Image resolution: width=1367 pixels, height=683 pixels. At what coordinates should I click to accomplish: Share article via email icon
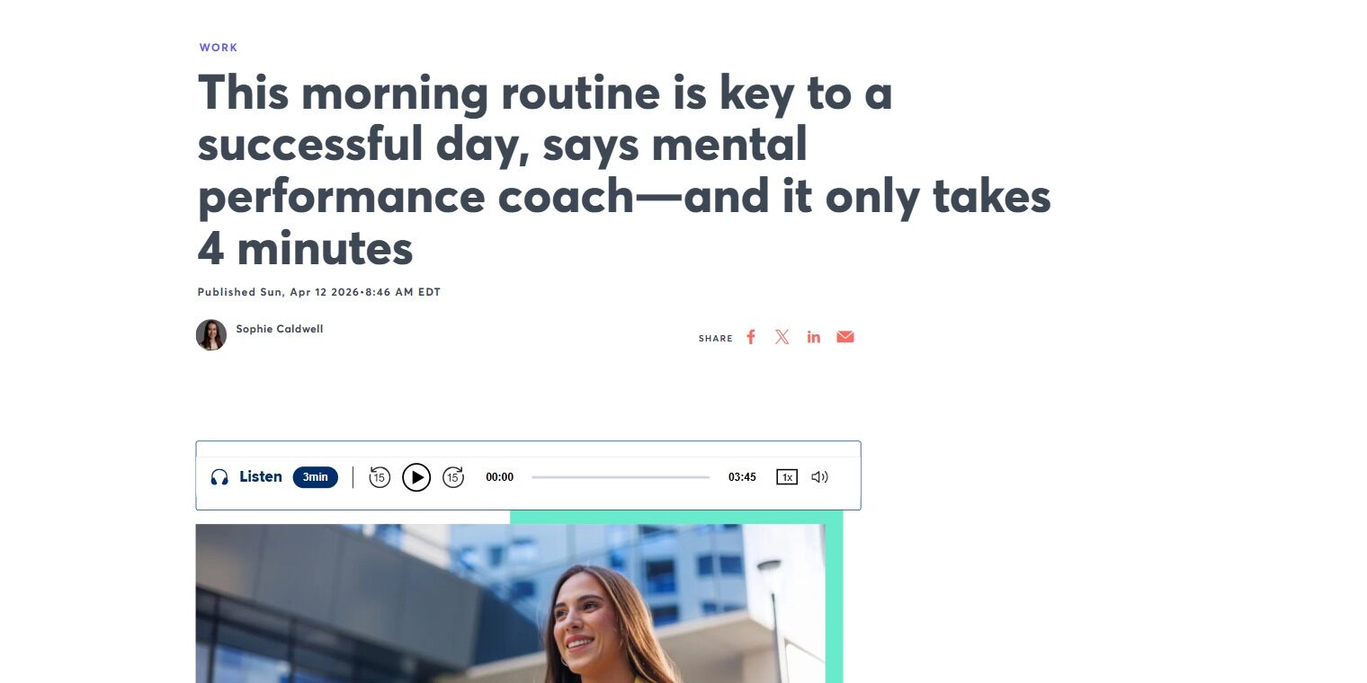[845, 337]
